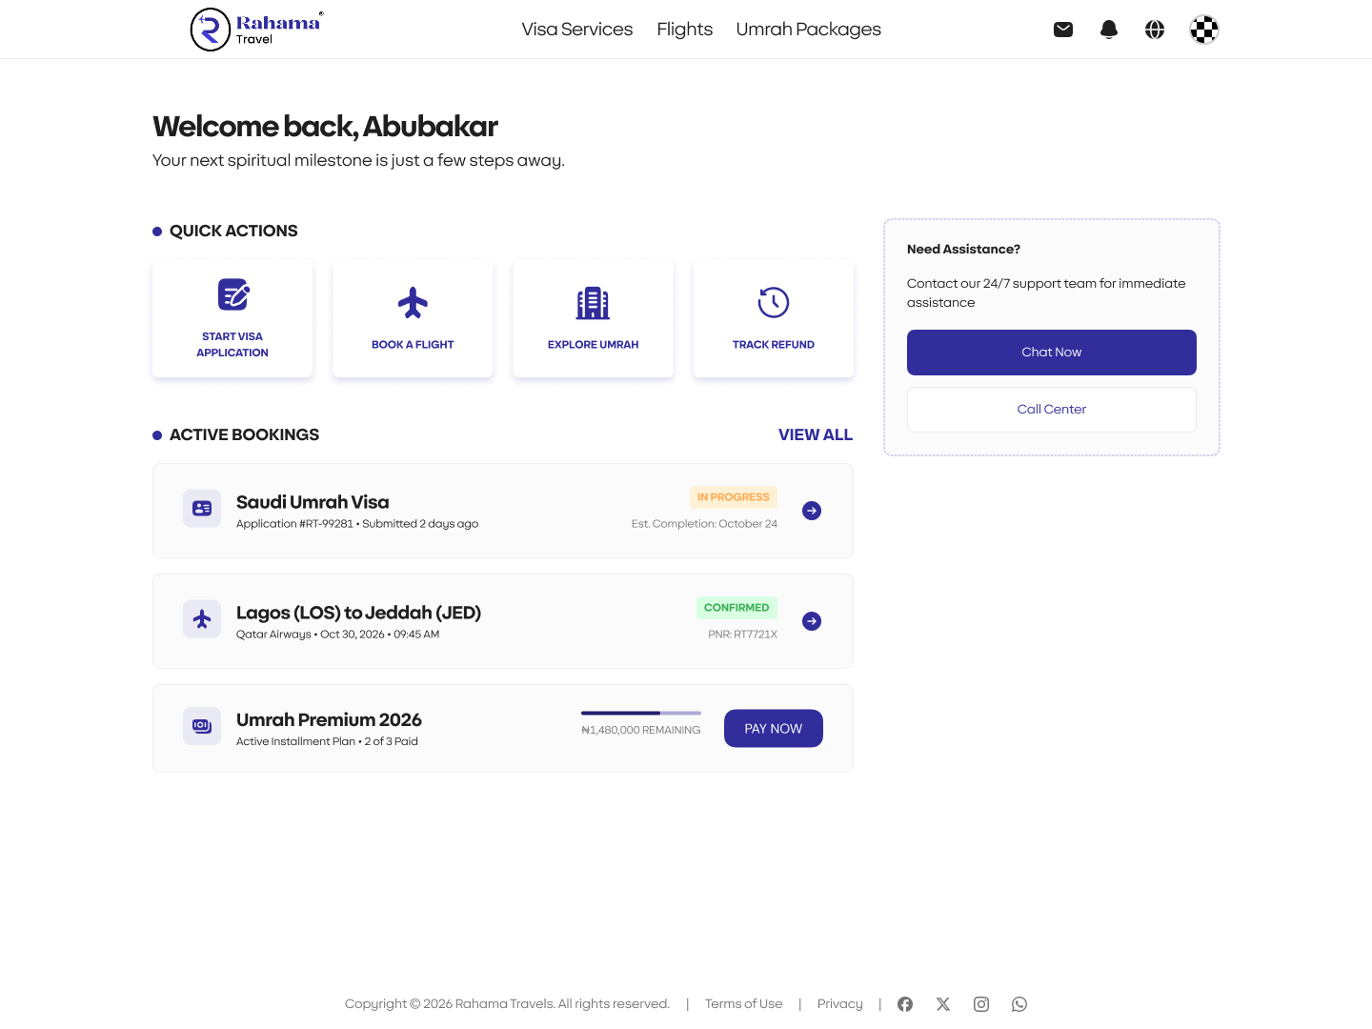
Task: Open the Instagram link in footer
Action: [x=981, y=1004]
